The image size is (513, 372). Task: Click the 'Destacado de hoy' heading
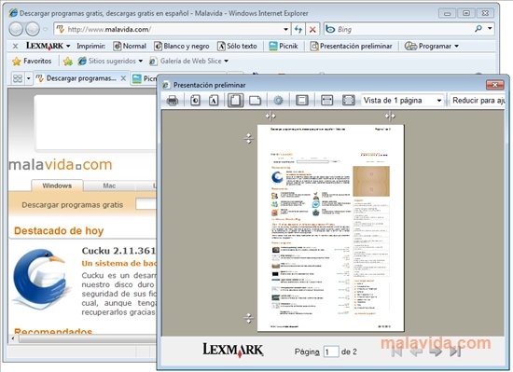pos(59,231)
